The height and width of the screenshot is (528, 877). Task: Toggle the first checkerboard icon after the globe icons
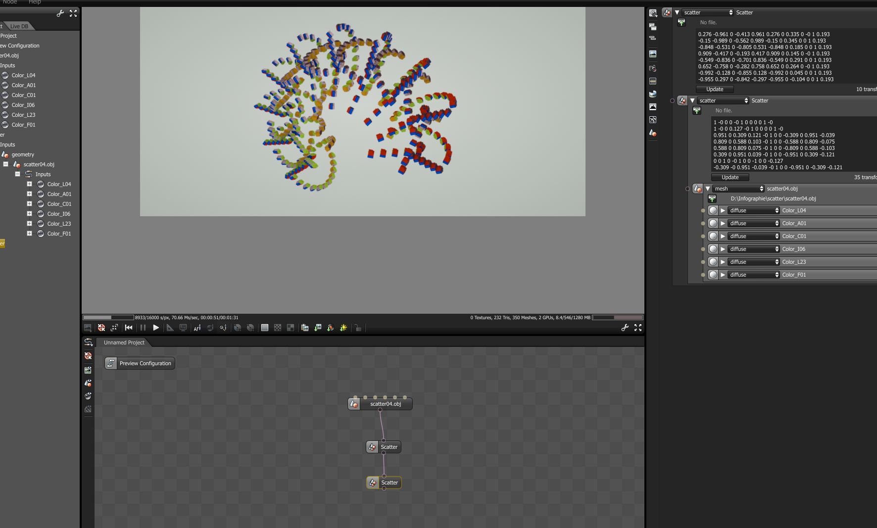click(x=265, y=328)
